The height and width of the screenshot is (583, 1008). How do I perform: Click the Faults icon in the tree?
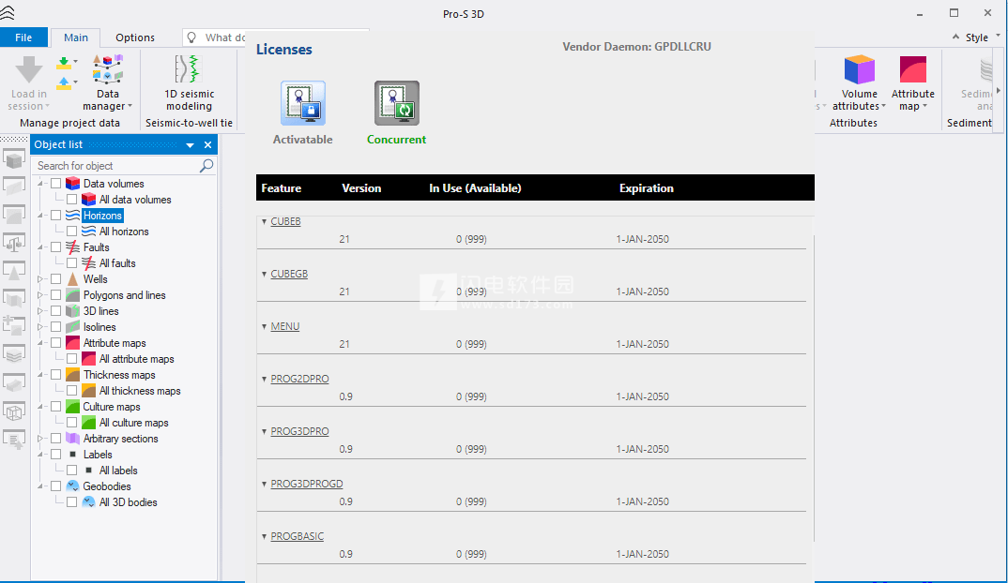click(72, 247)
